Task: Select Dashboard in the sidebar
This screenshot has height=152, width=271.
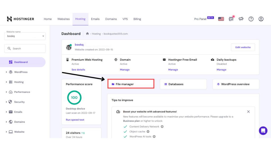Action: pyautogui.click(x=23, y=62)
